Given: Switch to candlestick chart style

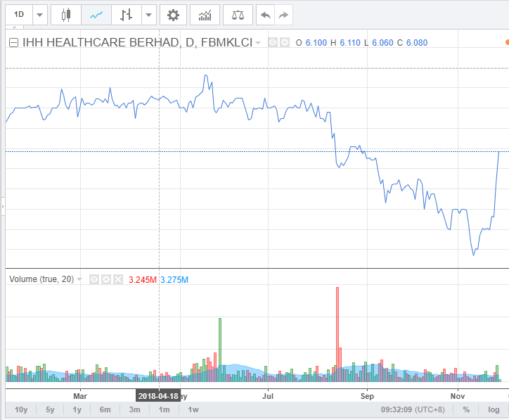Looking at the screenshot, I should coord(66,15).
